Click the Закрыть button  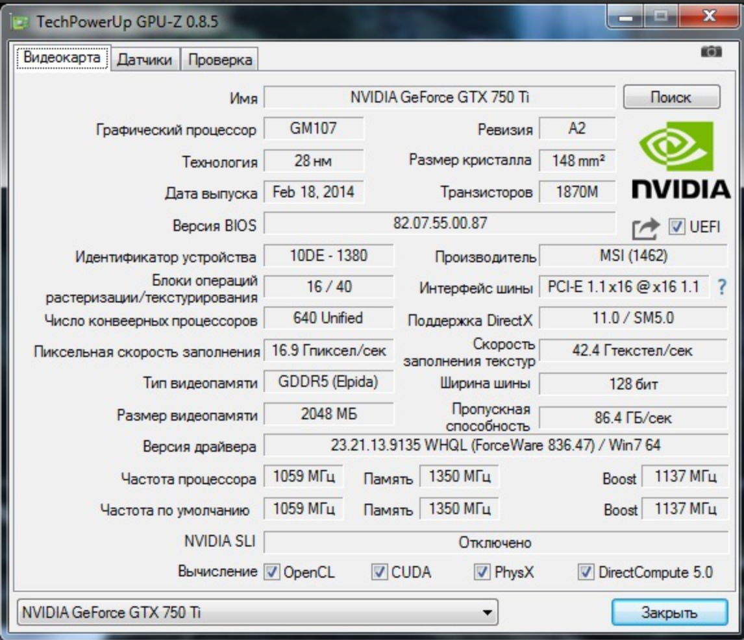(669, 613)
